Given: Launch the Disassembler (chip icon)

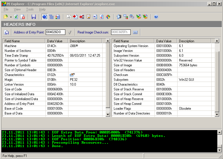Looking at the screenshot, I should tap(119, 17).
